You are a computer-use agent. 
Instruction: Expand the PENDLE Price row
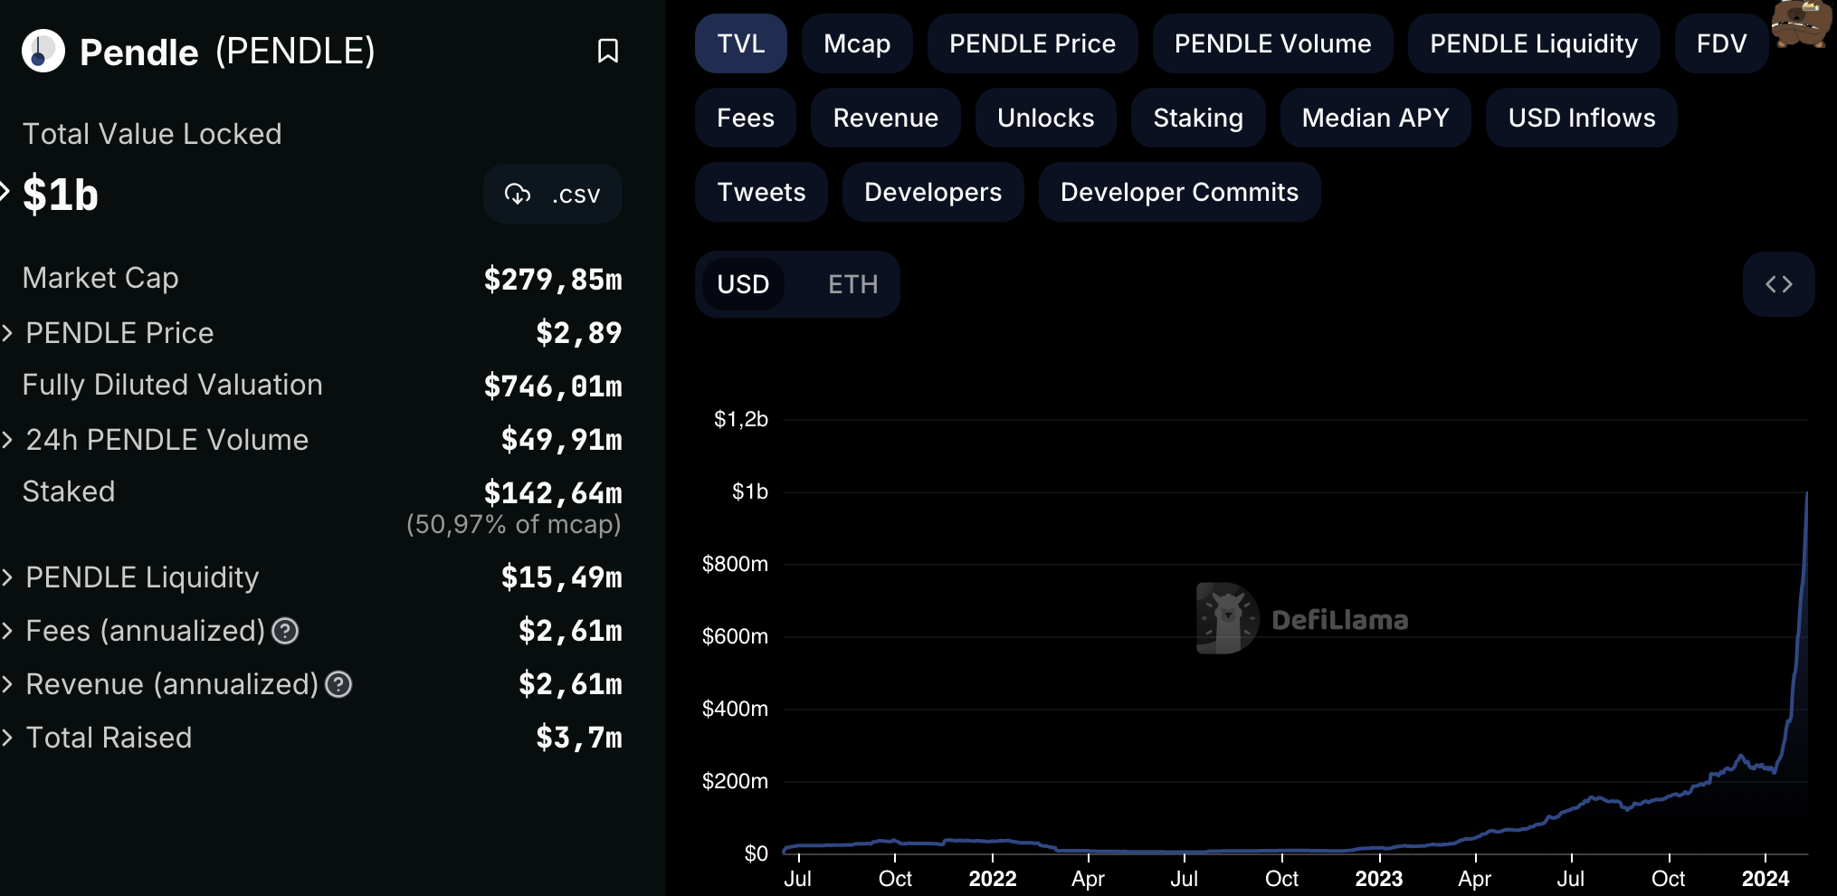pyautogui.click(x=7, y=333)
